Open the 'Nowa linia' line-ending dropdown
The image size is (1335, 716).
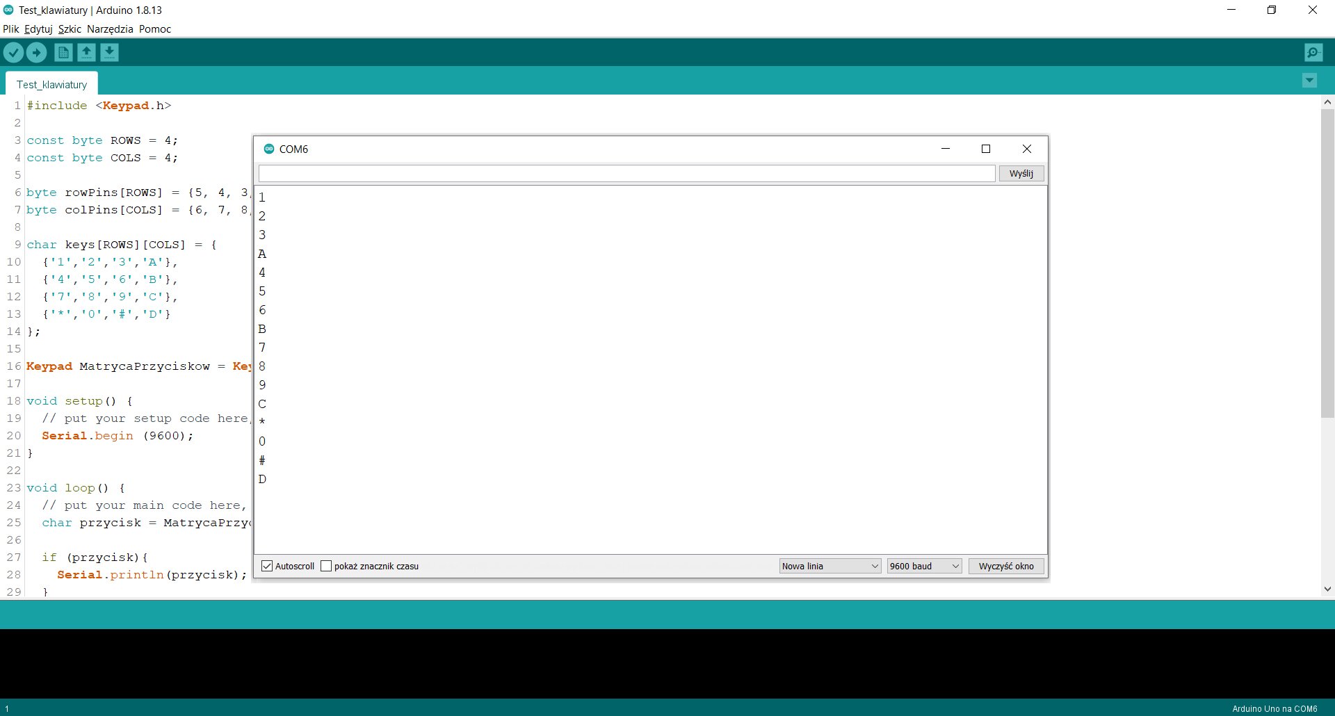829,566
